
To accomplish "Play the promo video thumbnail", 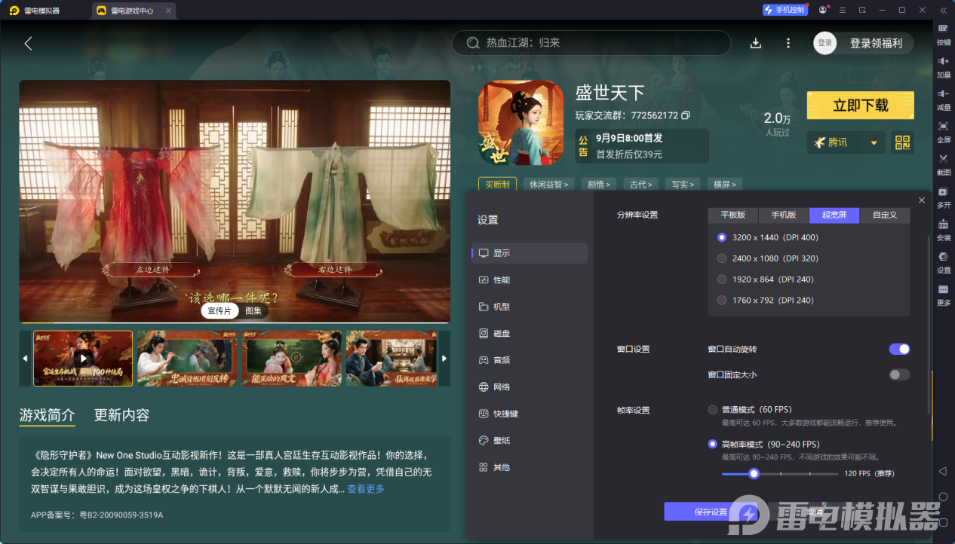I will click(83, 358).
